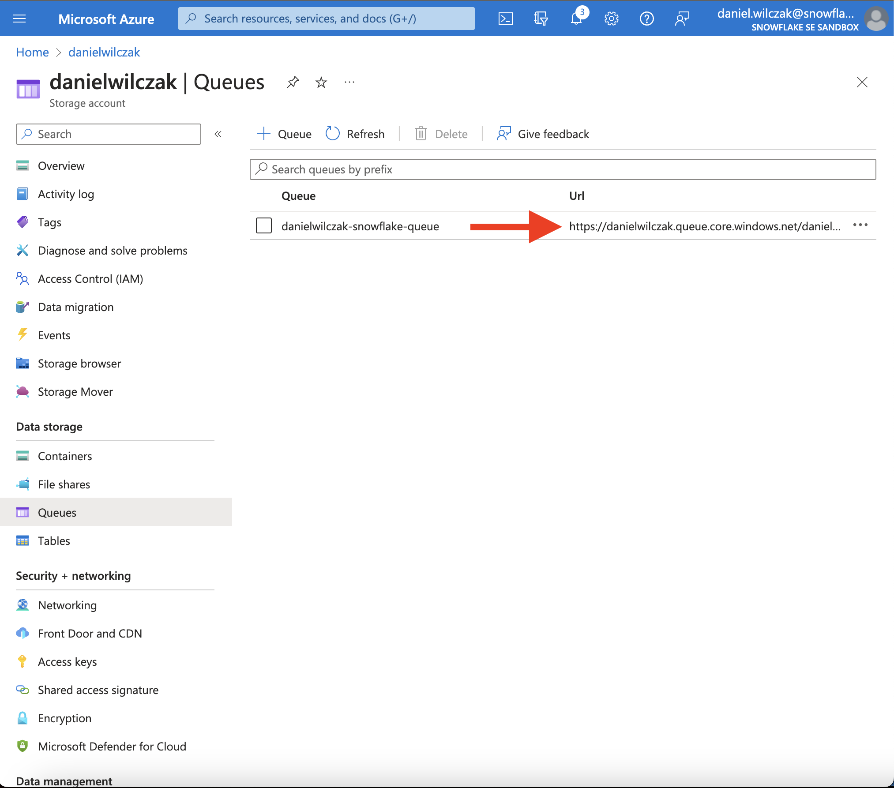Click the Microsoft Azure logo text
This screenshot has width=894, height=788.
click(106, 19)
